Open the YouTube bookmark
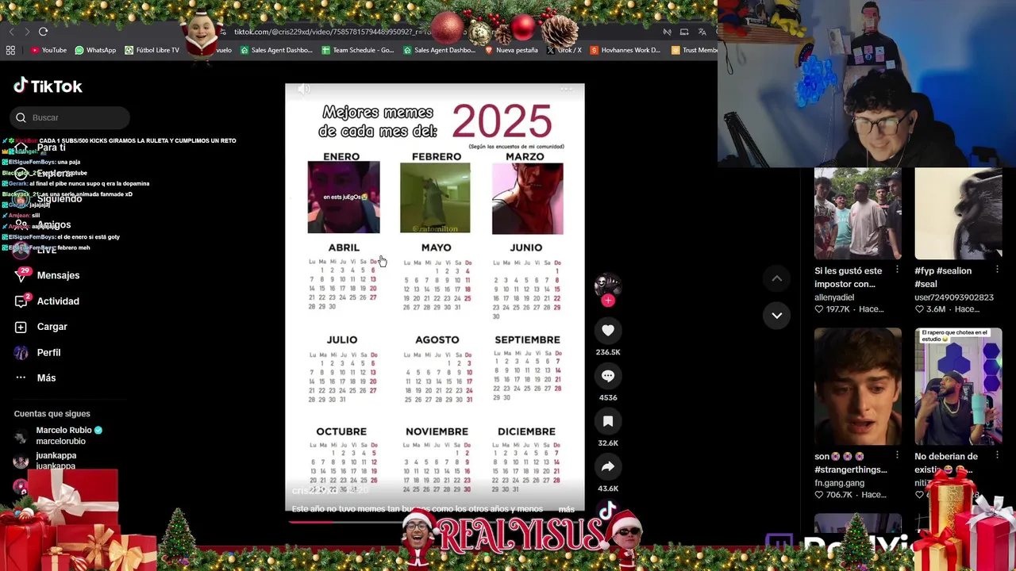This screenshot has height=571, width=1016. (x=48, y=50)
